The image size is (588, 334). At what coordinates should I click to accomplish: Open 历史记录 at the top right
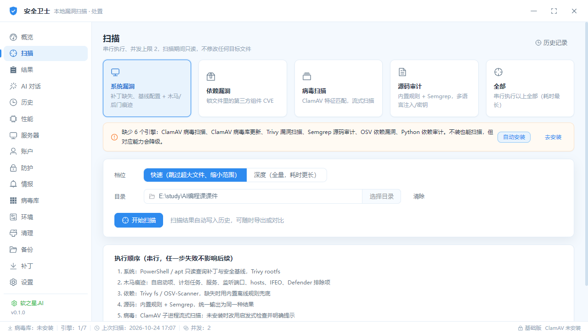pos(551,43)
